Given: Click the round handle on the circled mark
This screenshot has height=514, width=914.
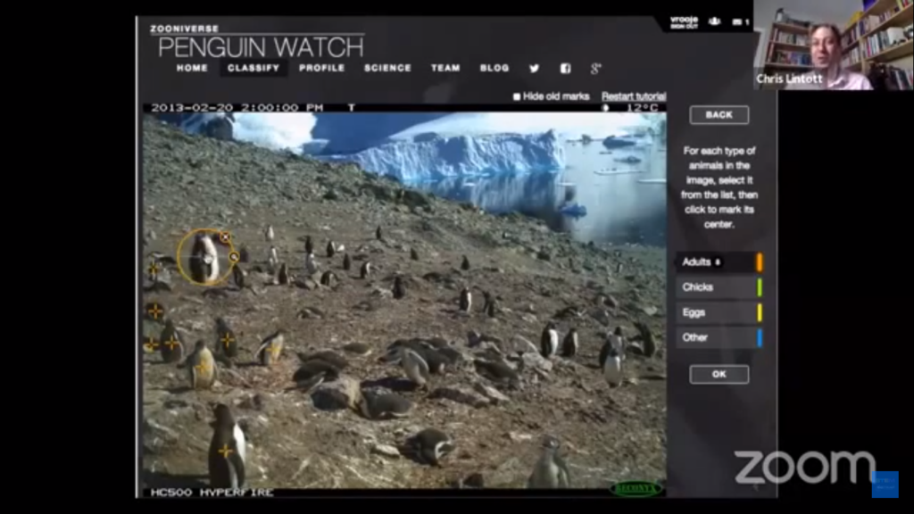Looking at the screenshot, I should 234,256.
